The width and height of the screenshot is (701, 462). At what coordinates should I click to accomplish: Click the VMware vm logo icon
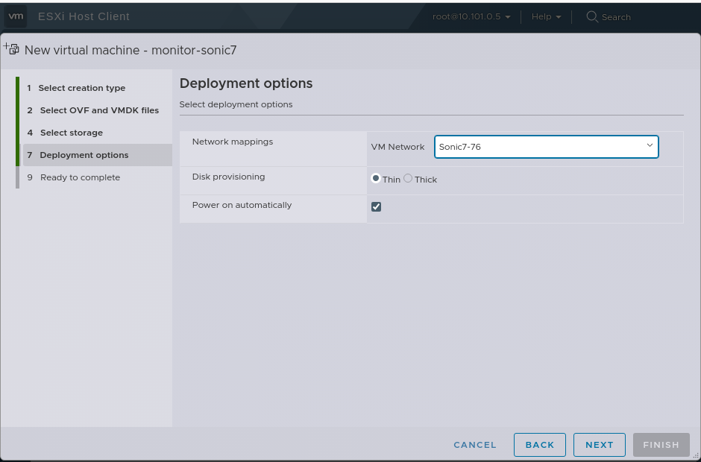[x=16, y=16]
